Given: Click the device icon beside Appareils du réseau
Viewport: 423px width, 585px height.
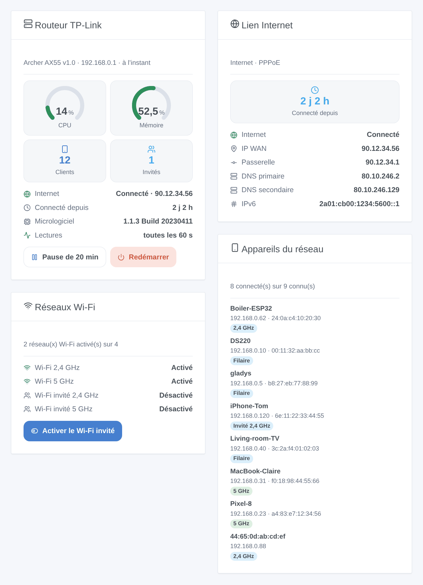Looking at the screenshot, I should 235,248.
